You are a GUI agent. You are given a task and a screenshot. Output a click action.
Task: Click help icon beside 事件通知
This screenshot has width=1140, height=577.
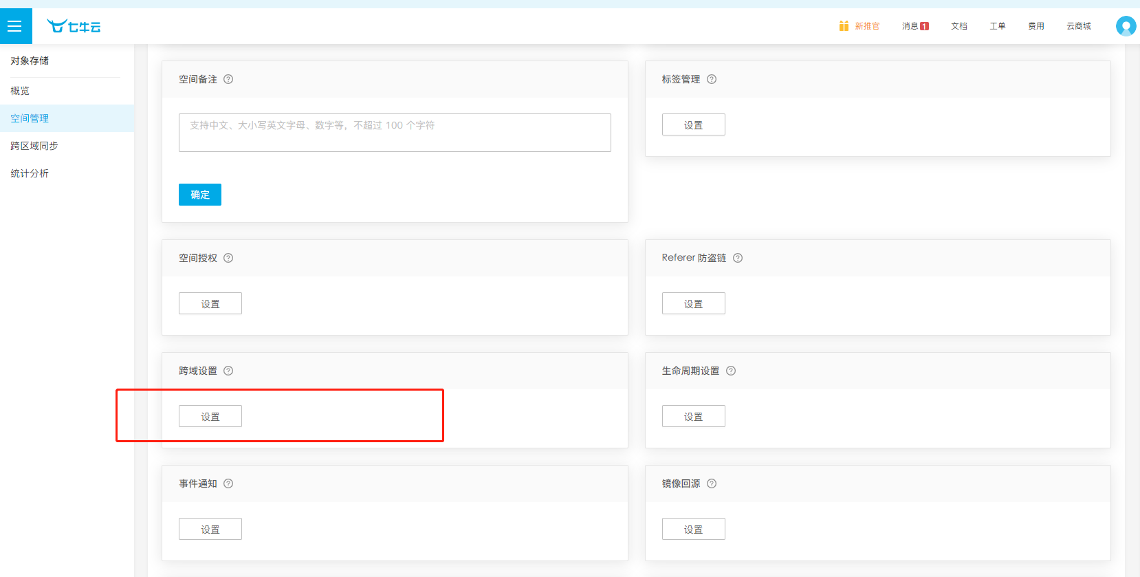click(228, 483)
